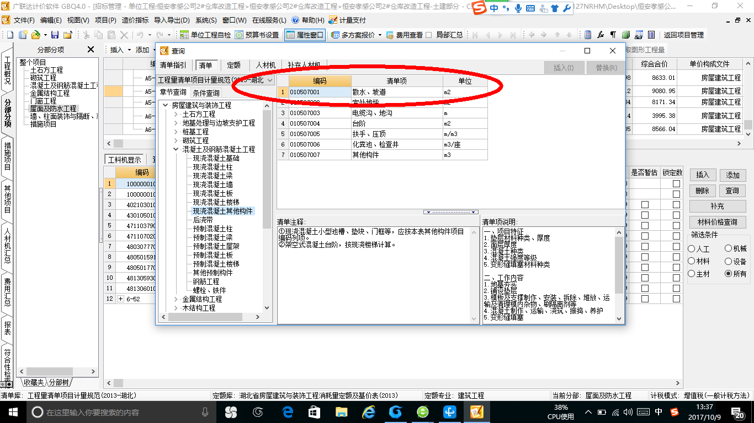This screenshot has height=423, width=754.
Task: Check 是否暂估 checkbox in row 3
Action: coord(645,204)
